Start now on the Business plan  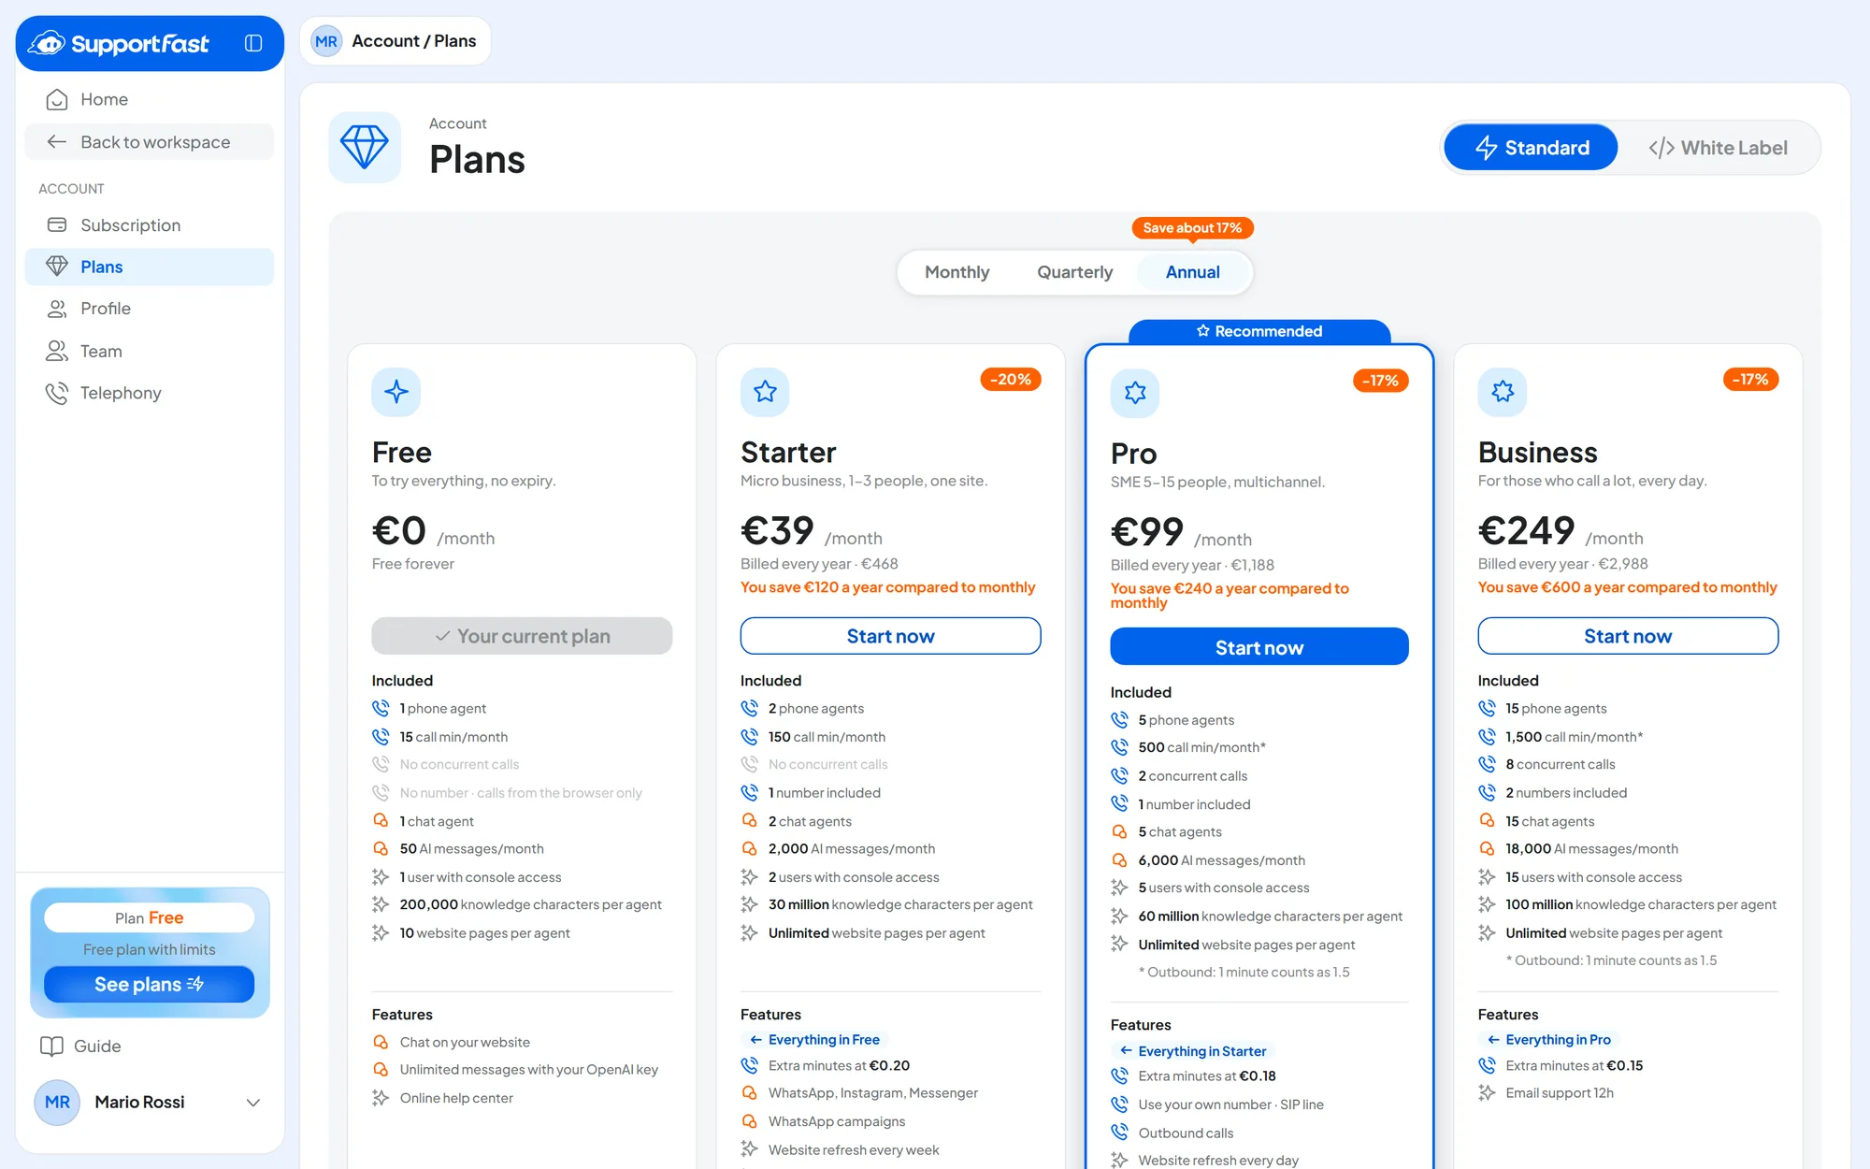pos(1628,636)
